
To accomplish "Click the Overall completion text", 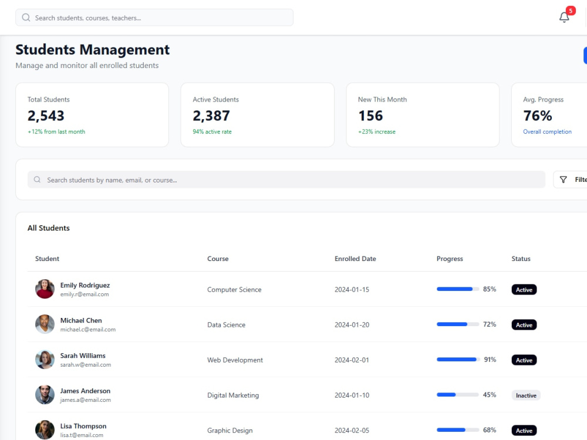I will coord(547,131).
